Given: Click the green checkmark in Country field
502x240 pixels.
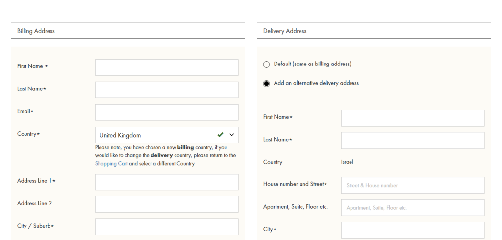Looking at the screenshot, I should (220, 135).
